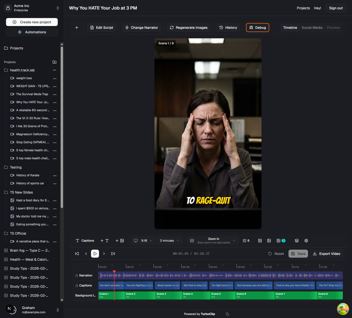The image size is (352, 318).
Task: Create new project
Action: [32, 22]
